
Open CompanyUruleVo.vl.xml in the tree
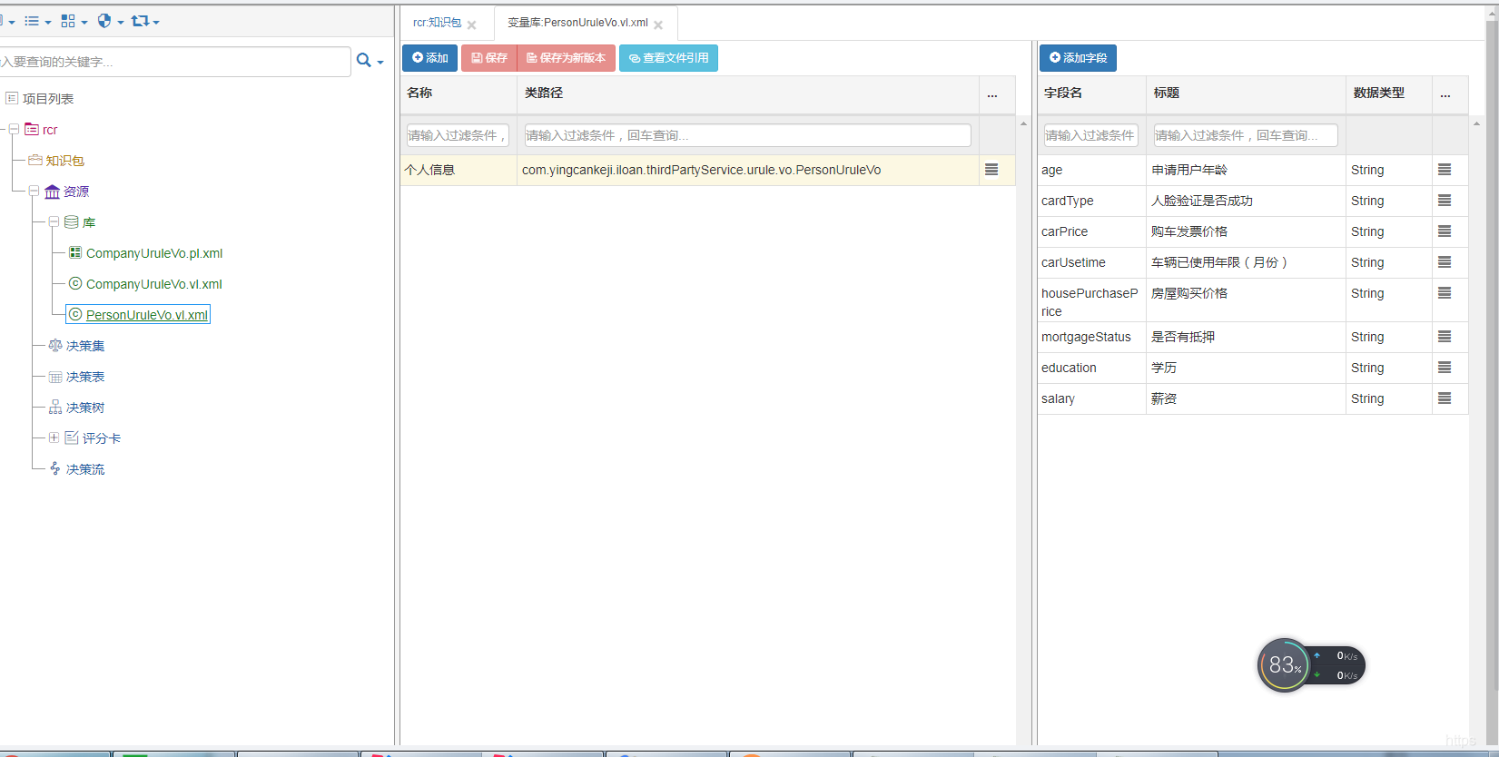(x=154, y=284)
